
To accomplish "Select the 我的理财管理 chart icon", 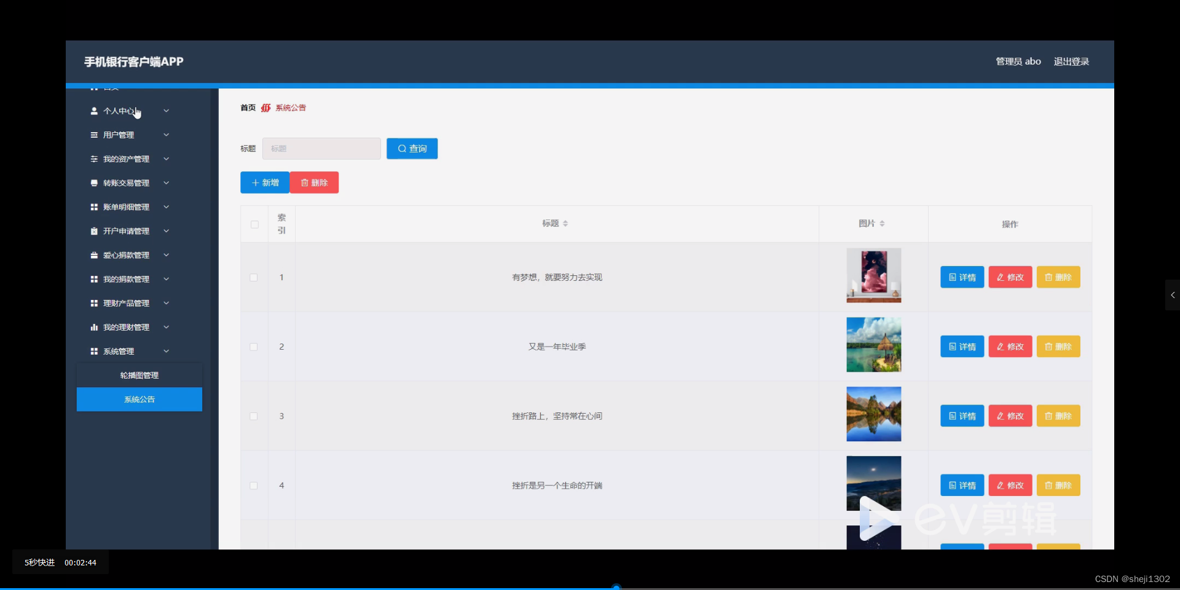I will click(x=92, y=327).
